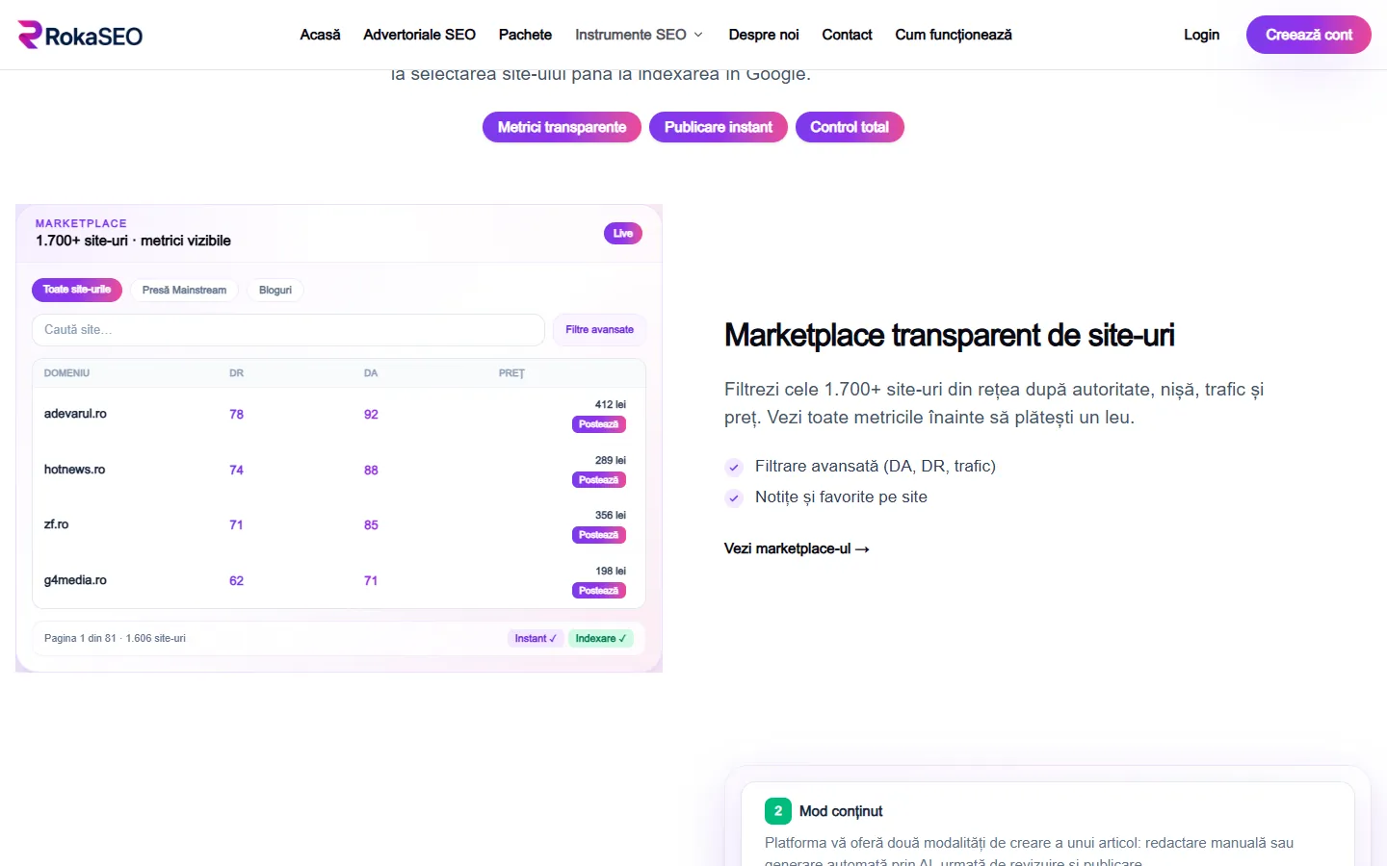
Task: Click Postează for adevarul.ro
Action: [x=599, y=424]
